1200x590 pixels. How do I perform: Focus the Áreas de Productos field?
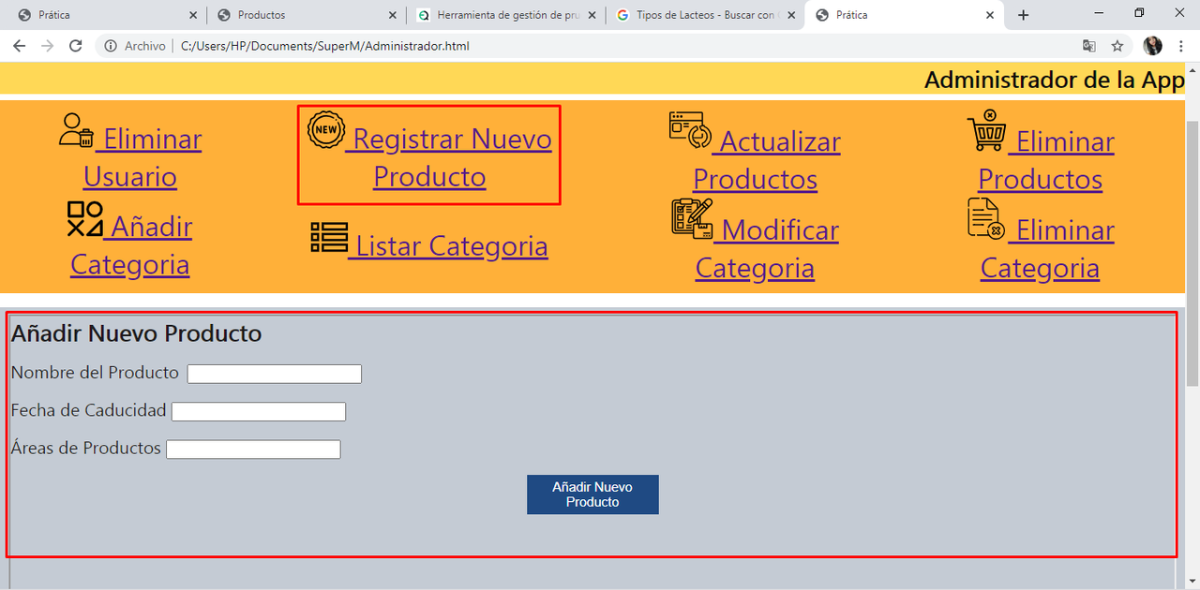pyautogui.click(x=253, y=449)
